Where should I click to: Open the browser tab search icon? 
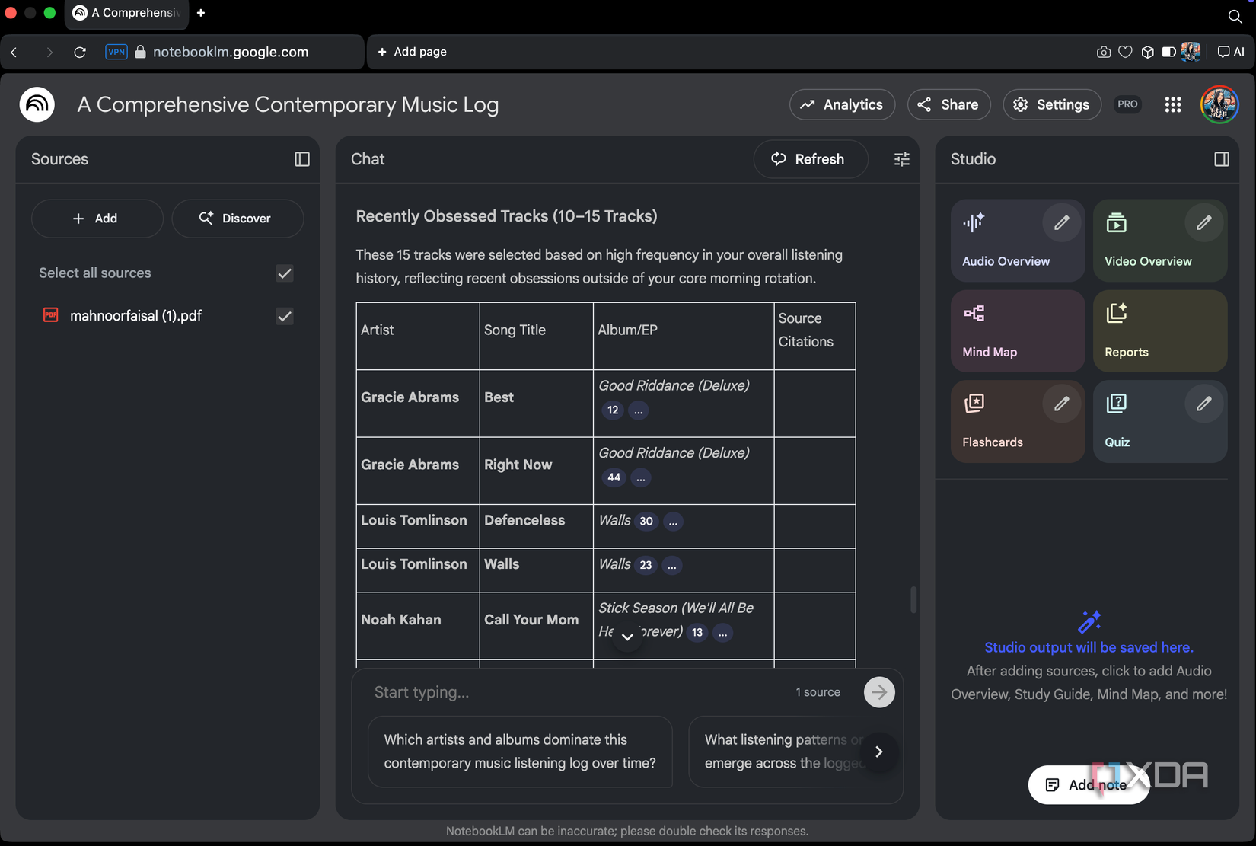pyautogui.click(x=1235, y=16)
